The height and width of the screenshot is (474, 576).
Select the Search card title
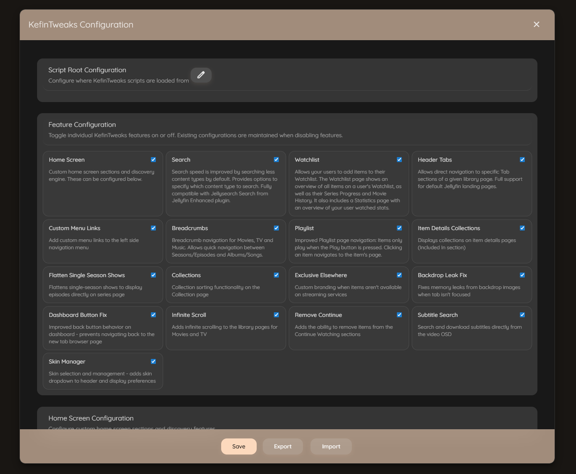(x=181, y=160)
